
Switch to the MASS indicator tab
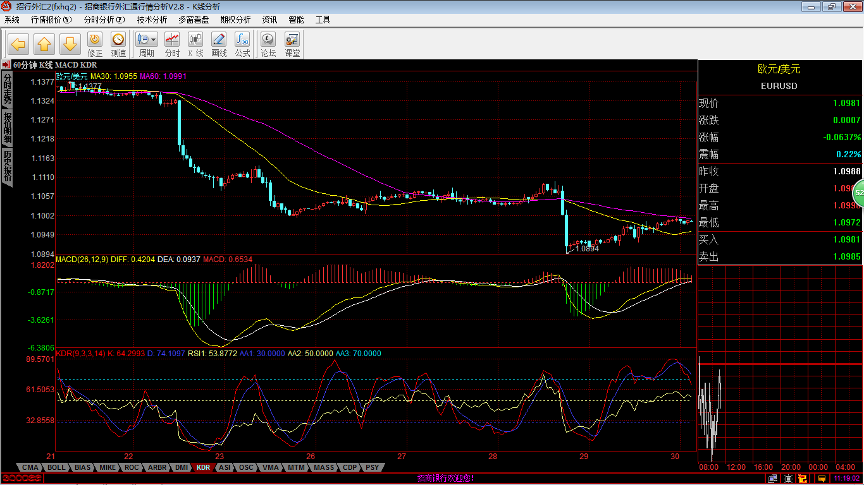323,467
